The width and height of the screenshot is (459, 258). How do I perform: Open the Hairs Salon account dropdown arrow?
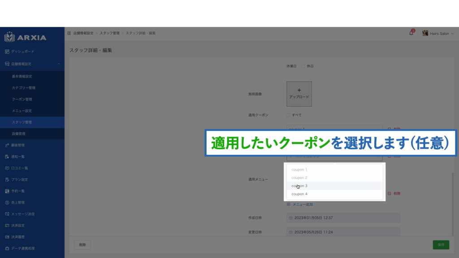pyautogui.click(x=453, y=34)
